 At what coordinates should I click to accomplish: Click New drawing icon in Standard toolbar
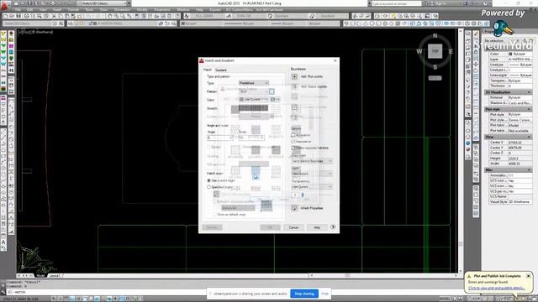pyautogui.click(x=6, y=16)
